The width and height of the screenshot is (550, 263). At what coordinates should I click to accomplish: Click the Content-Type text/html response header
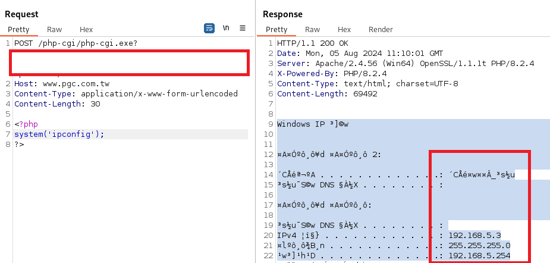pos(367,84)
